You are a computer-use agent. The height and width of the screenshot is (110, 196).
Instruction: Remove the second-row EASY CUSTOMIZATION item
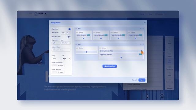click(141, 51)
